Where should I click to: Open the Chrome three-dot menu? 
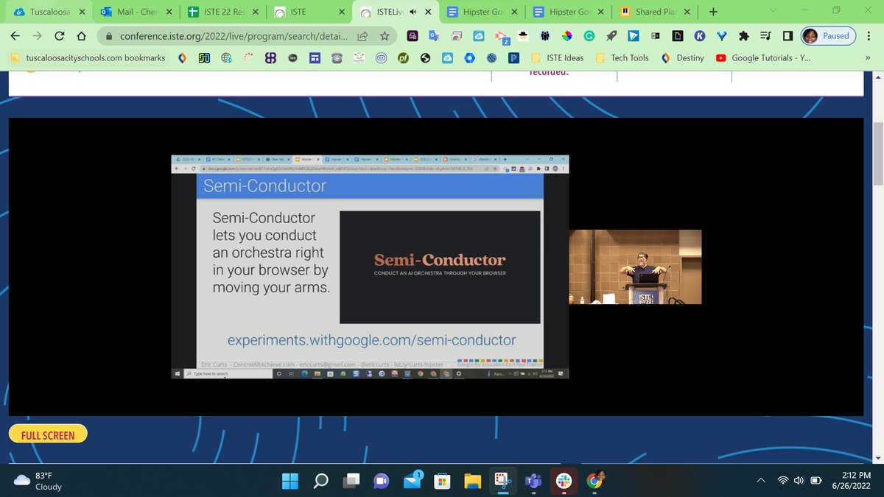869,35
